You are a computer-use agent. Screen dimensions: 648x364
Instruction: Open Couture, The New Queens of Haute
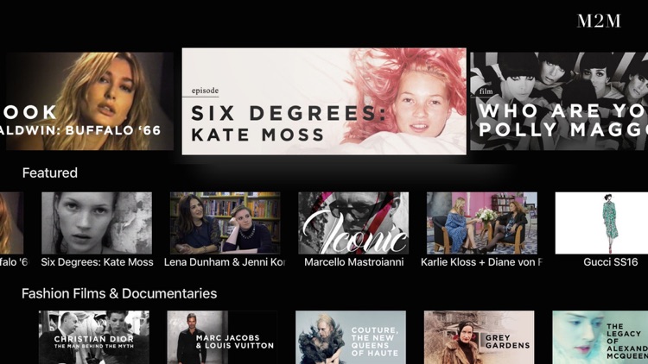coord(351,337)
